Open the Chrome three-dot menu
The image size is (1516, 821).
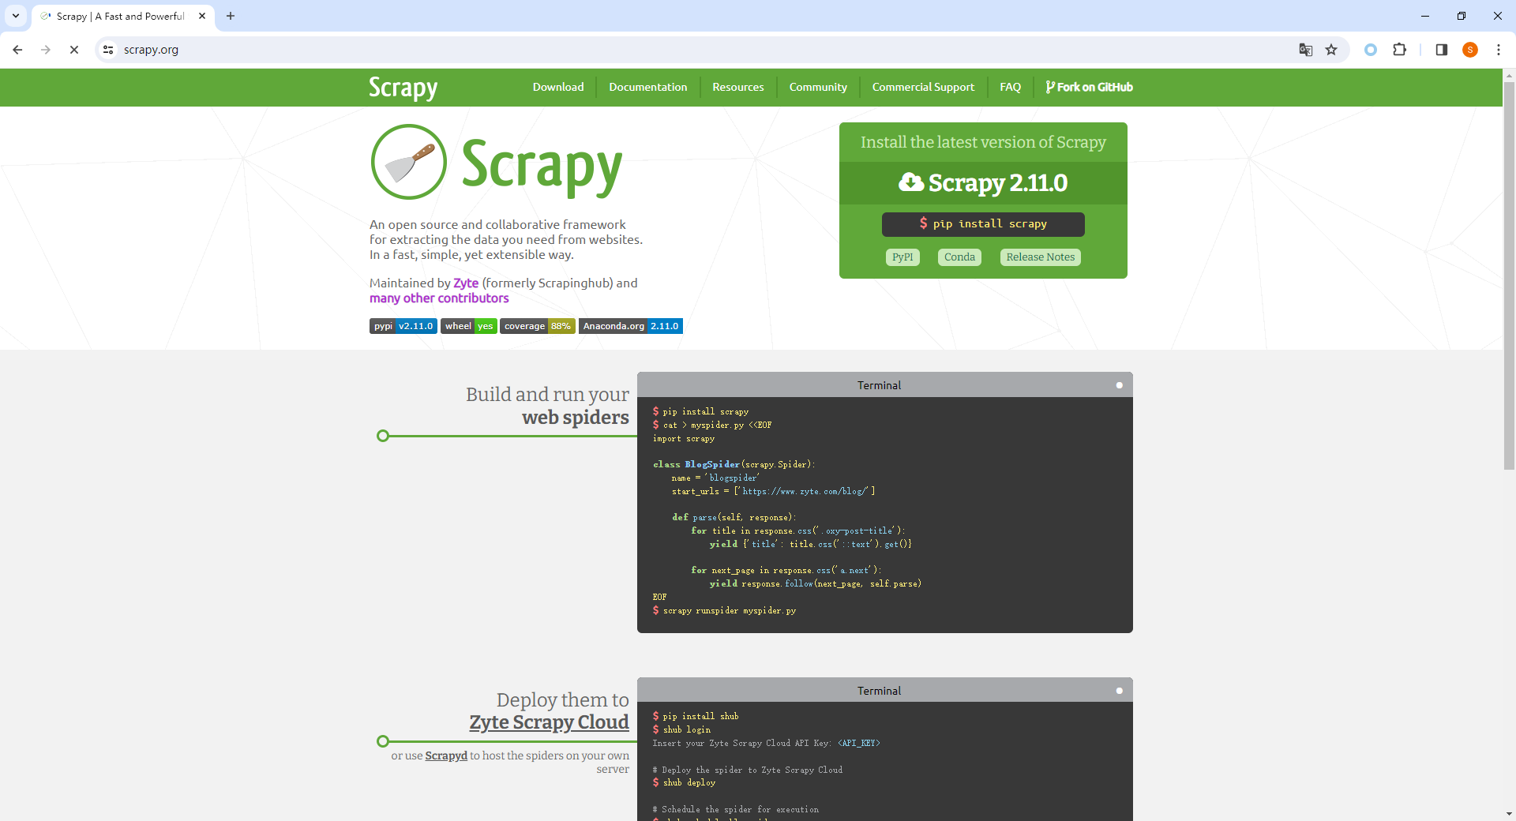[x=1499, y=50]
